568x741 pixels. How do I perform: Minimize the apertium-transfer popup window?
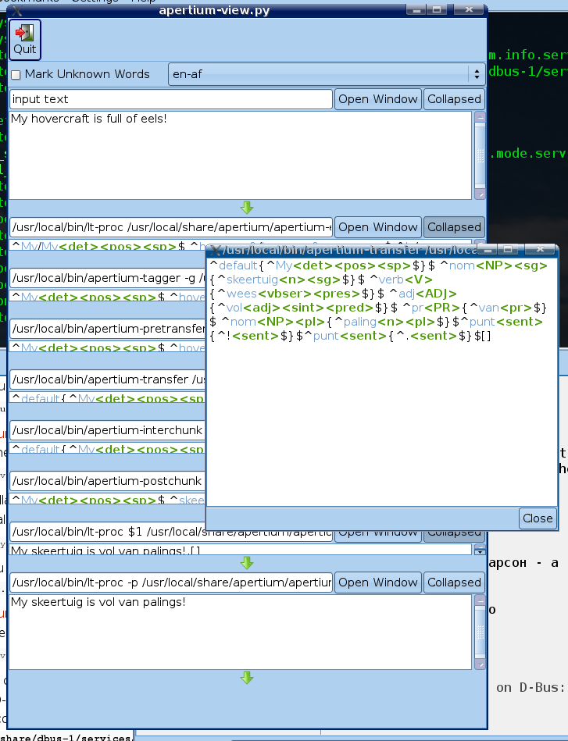[x=487, y=248]
